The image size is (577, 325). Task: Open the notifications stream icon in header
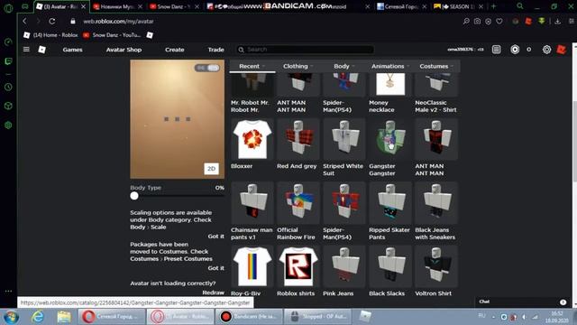click(x=496, y=50)
